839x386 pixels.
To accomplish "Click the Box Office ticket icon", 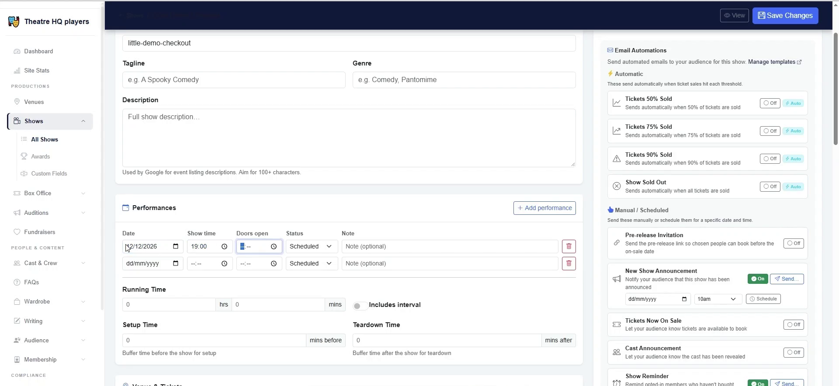I will [17, 193].
